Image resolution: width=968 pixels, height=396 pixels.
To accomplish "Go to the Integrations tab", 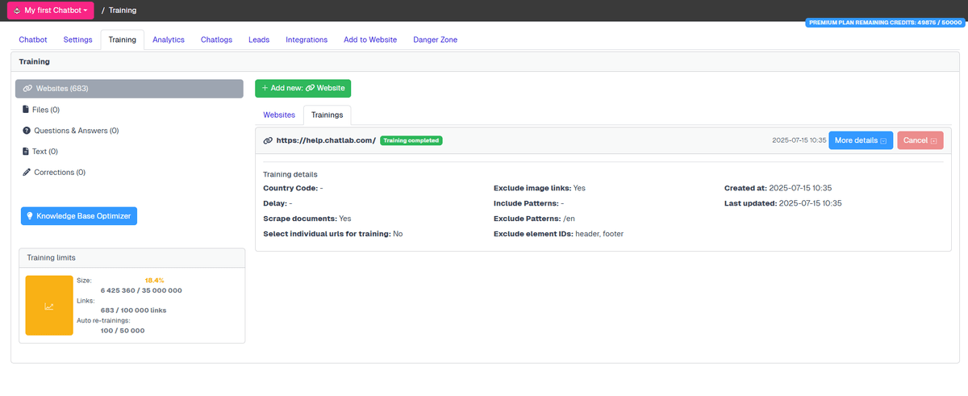I will (307, 40).
